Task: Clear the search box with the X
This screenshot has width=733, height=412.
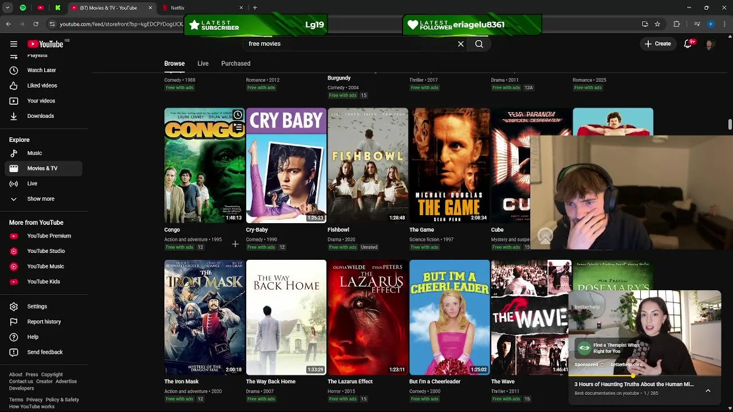Action: [460, 44]
